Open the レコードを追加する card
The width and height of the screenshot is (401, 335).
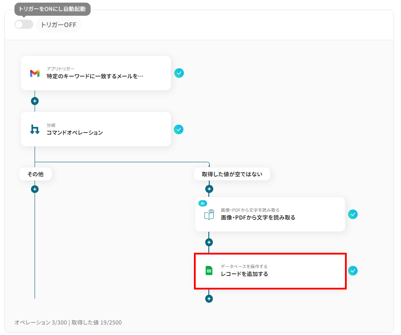tap(270, 271)
